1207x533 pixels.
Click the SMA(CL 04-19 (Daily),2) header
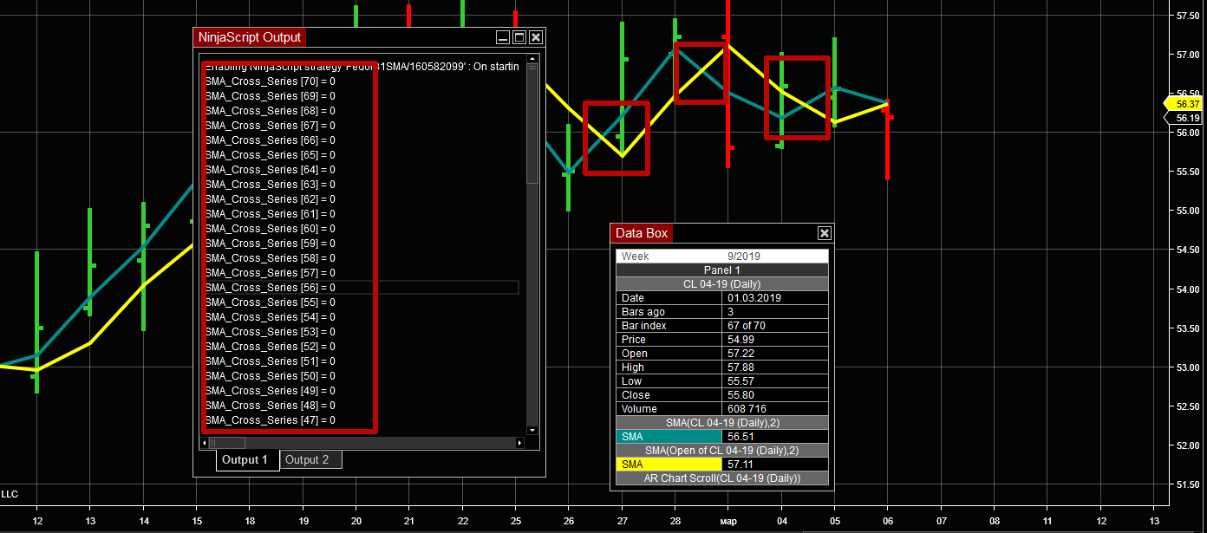722,423
